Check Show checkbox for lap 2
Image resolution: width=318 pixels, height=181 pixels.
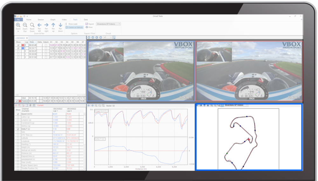18,58
